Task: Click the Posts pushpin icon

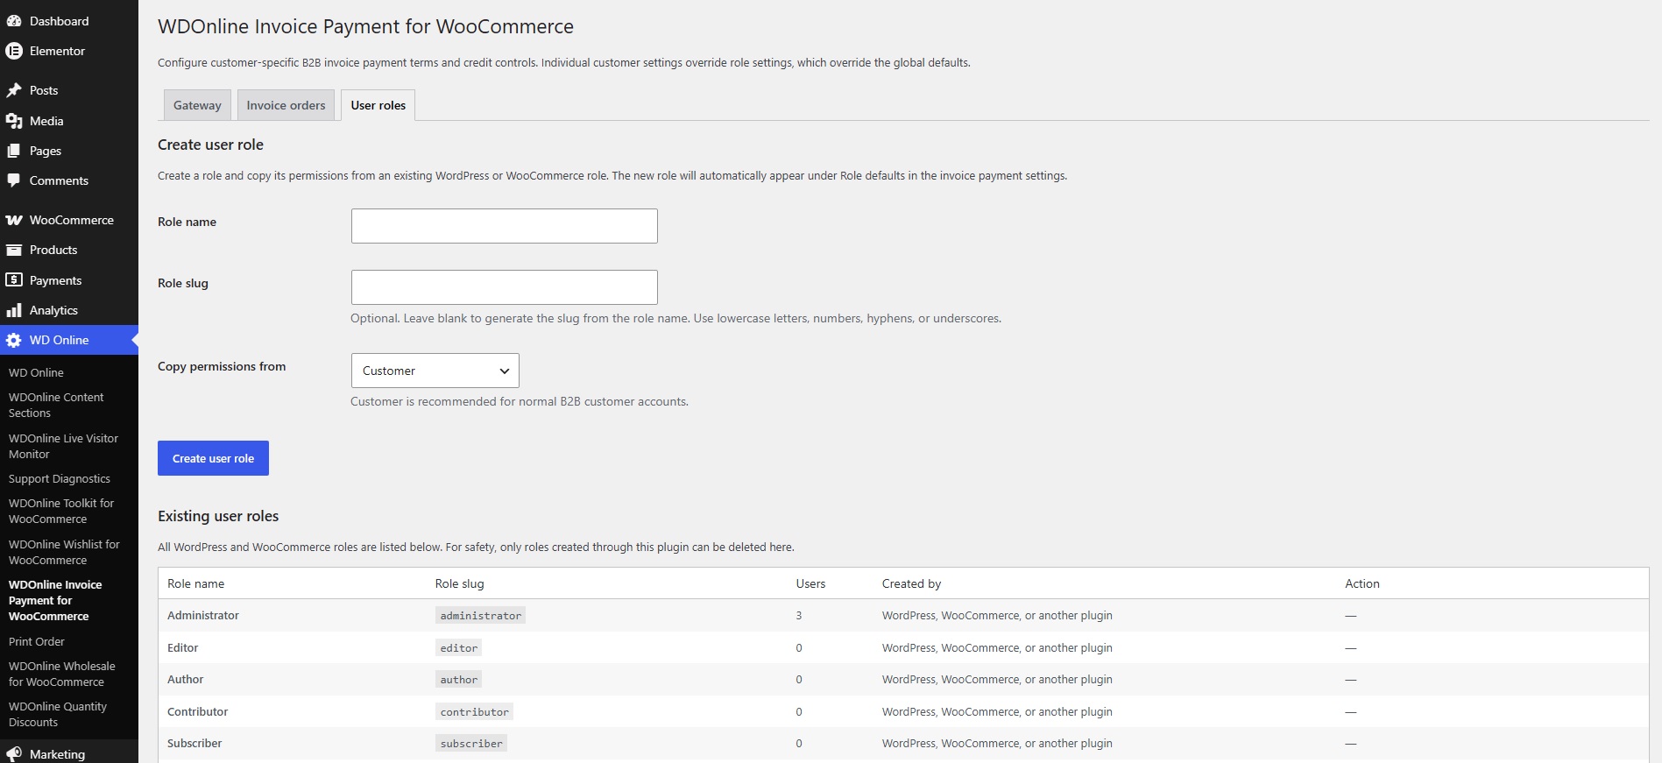Action: (14, 90)
